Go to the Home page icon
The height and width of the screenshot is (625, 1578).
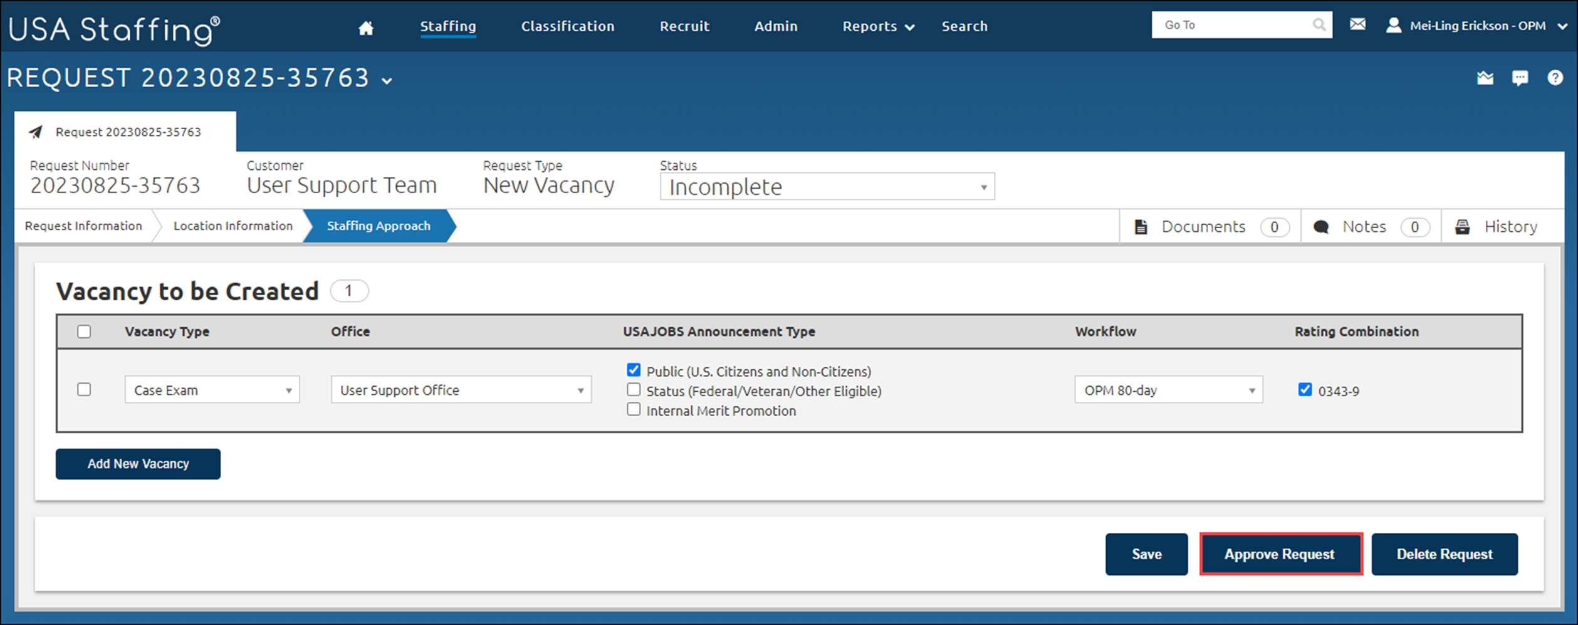[x=366, y=28]
